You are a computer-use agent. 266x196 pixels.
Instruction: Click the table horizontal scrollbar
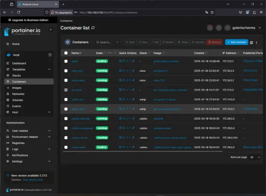tap(143, 151)
